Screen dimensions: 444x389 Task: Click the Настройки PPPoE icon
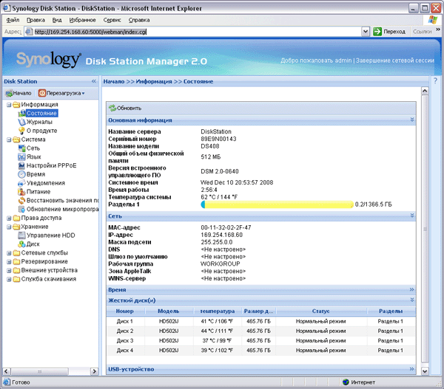point(21,165)
